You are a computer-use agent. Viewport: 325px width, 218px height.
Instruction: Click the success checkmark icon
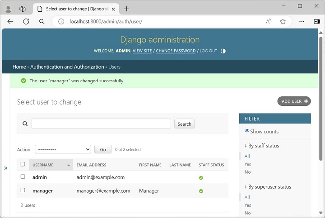[23, 81]
